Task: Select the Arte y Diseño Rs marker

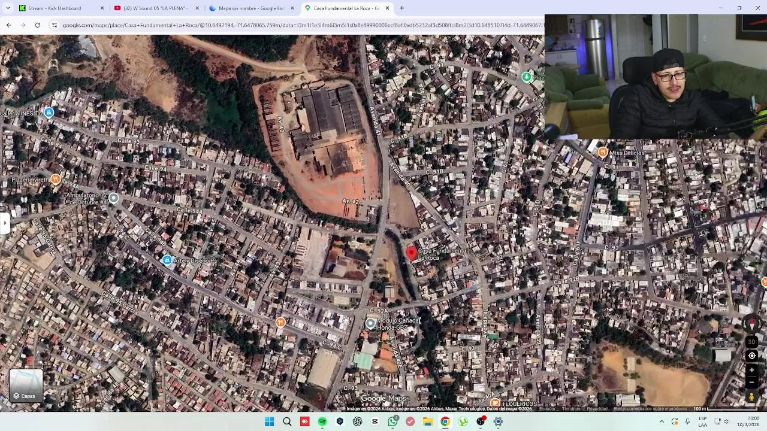Action: pos(167,260)
